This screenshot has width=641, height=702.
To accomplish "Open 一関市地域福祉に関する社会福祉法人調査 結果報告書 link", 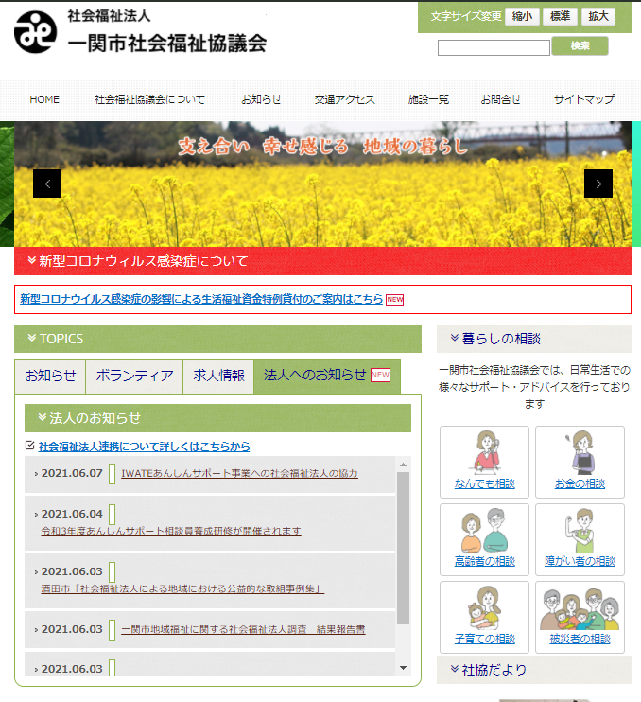I will (x=243, y=629).
